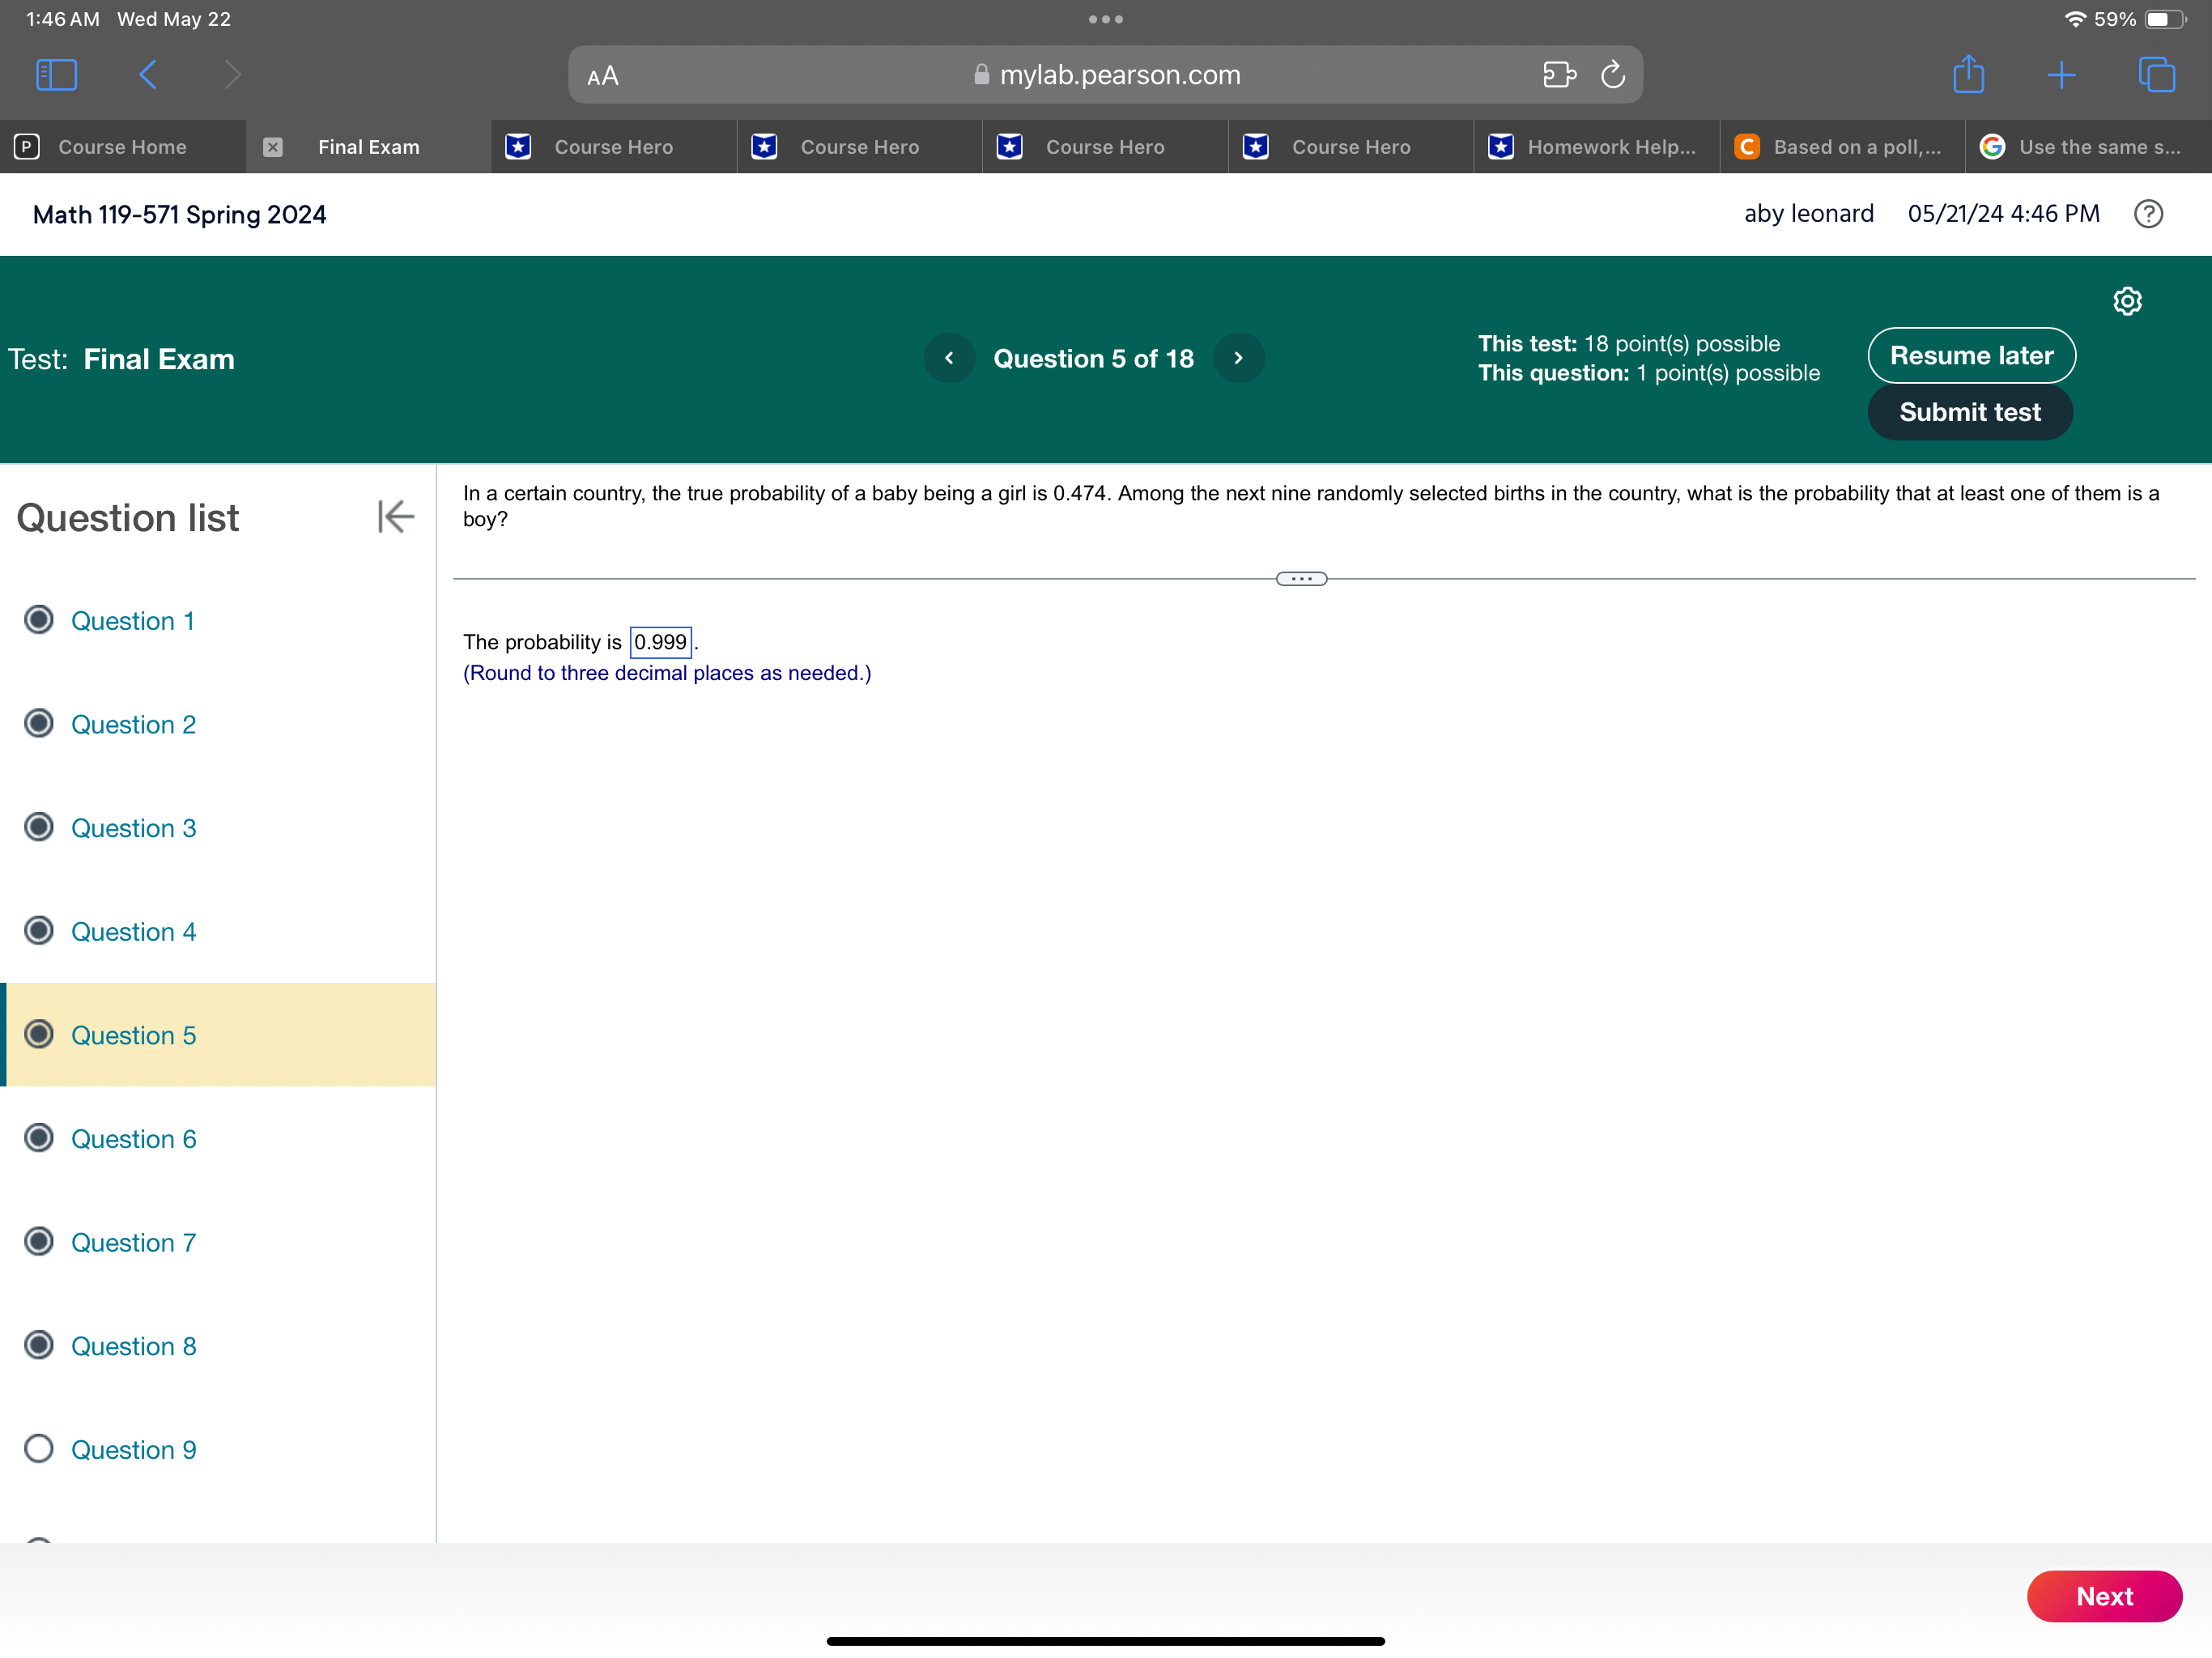This screenshot has width=2212, height=1658.
Task: Select Question 6 radio button
Action: pos(38,1137)
